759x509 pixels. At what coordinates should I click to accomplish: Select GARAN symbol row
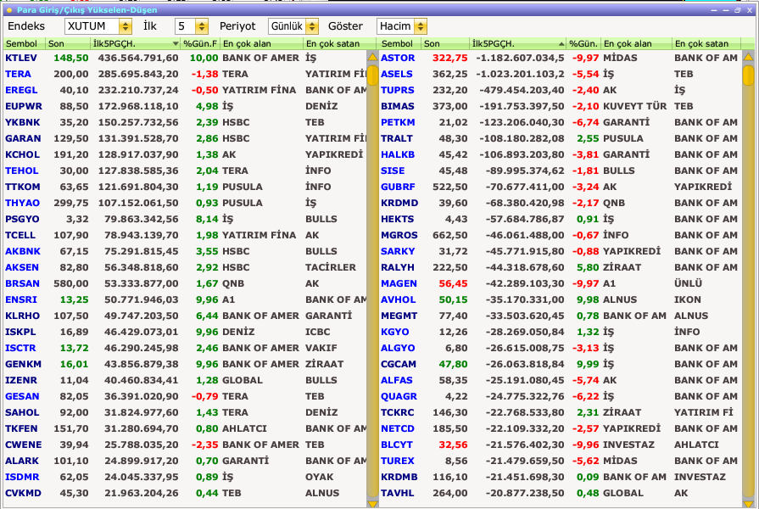186,138
